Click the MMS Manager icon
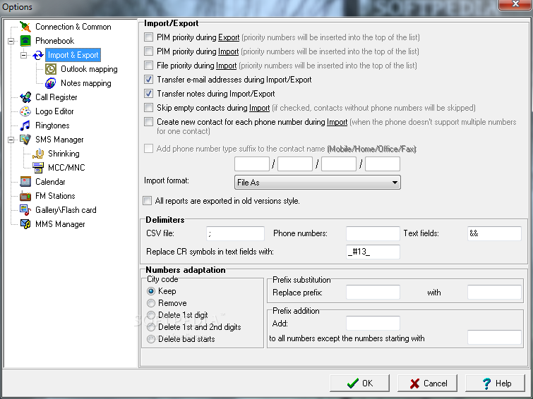 pos(25,224)
